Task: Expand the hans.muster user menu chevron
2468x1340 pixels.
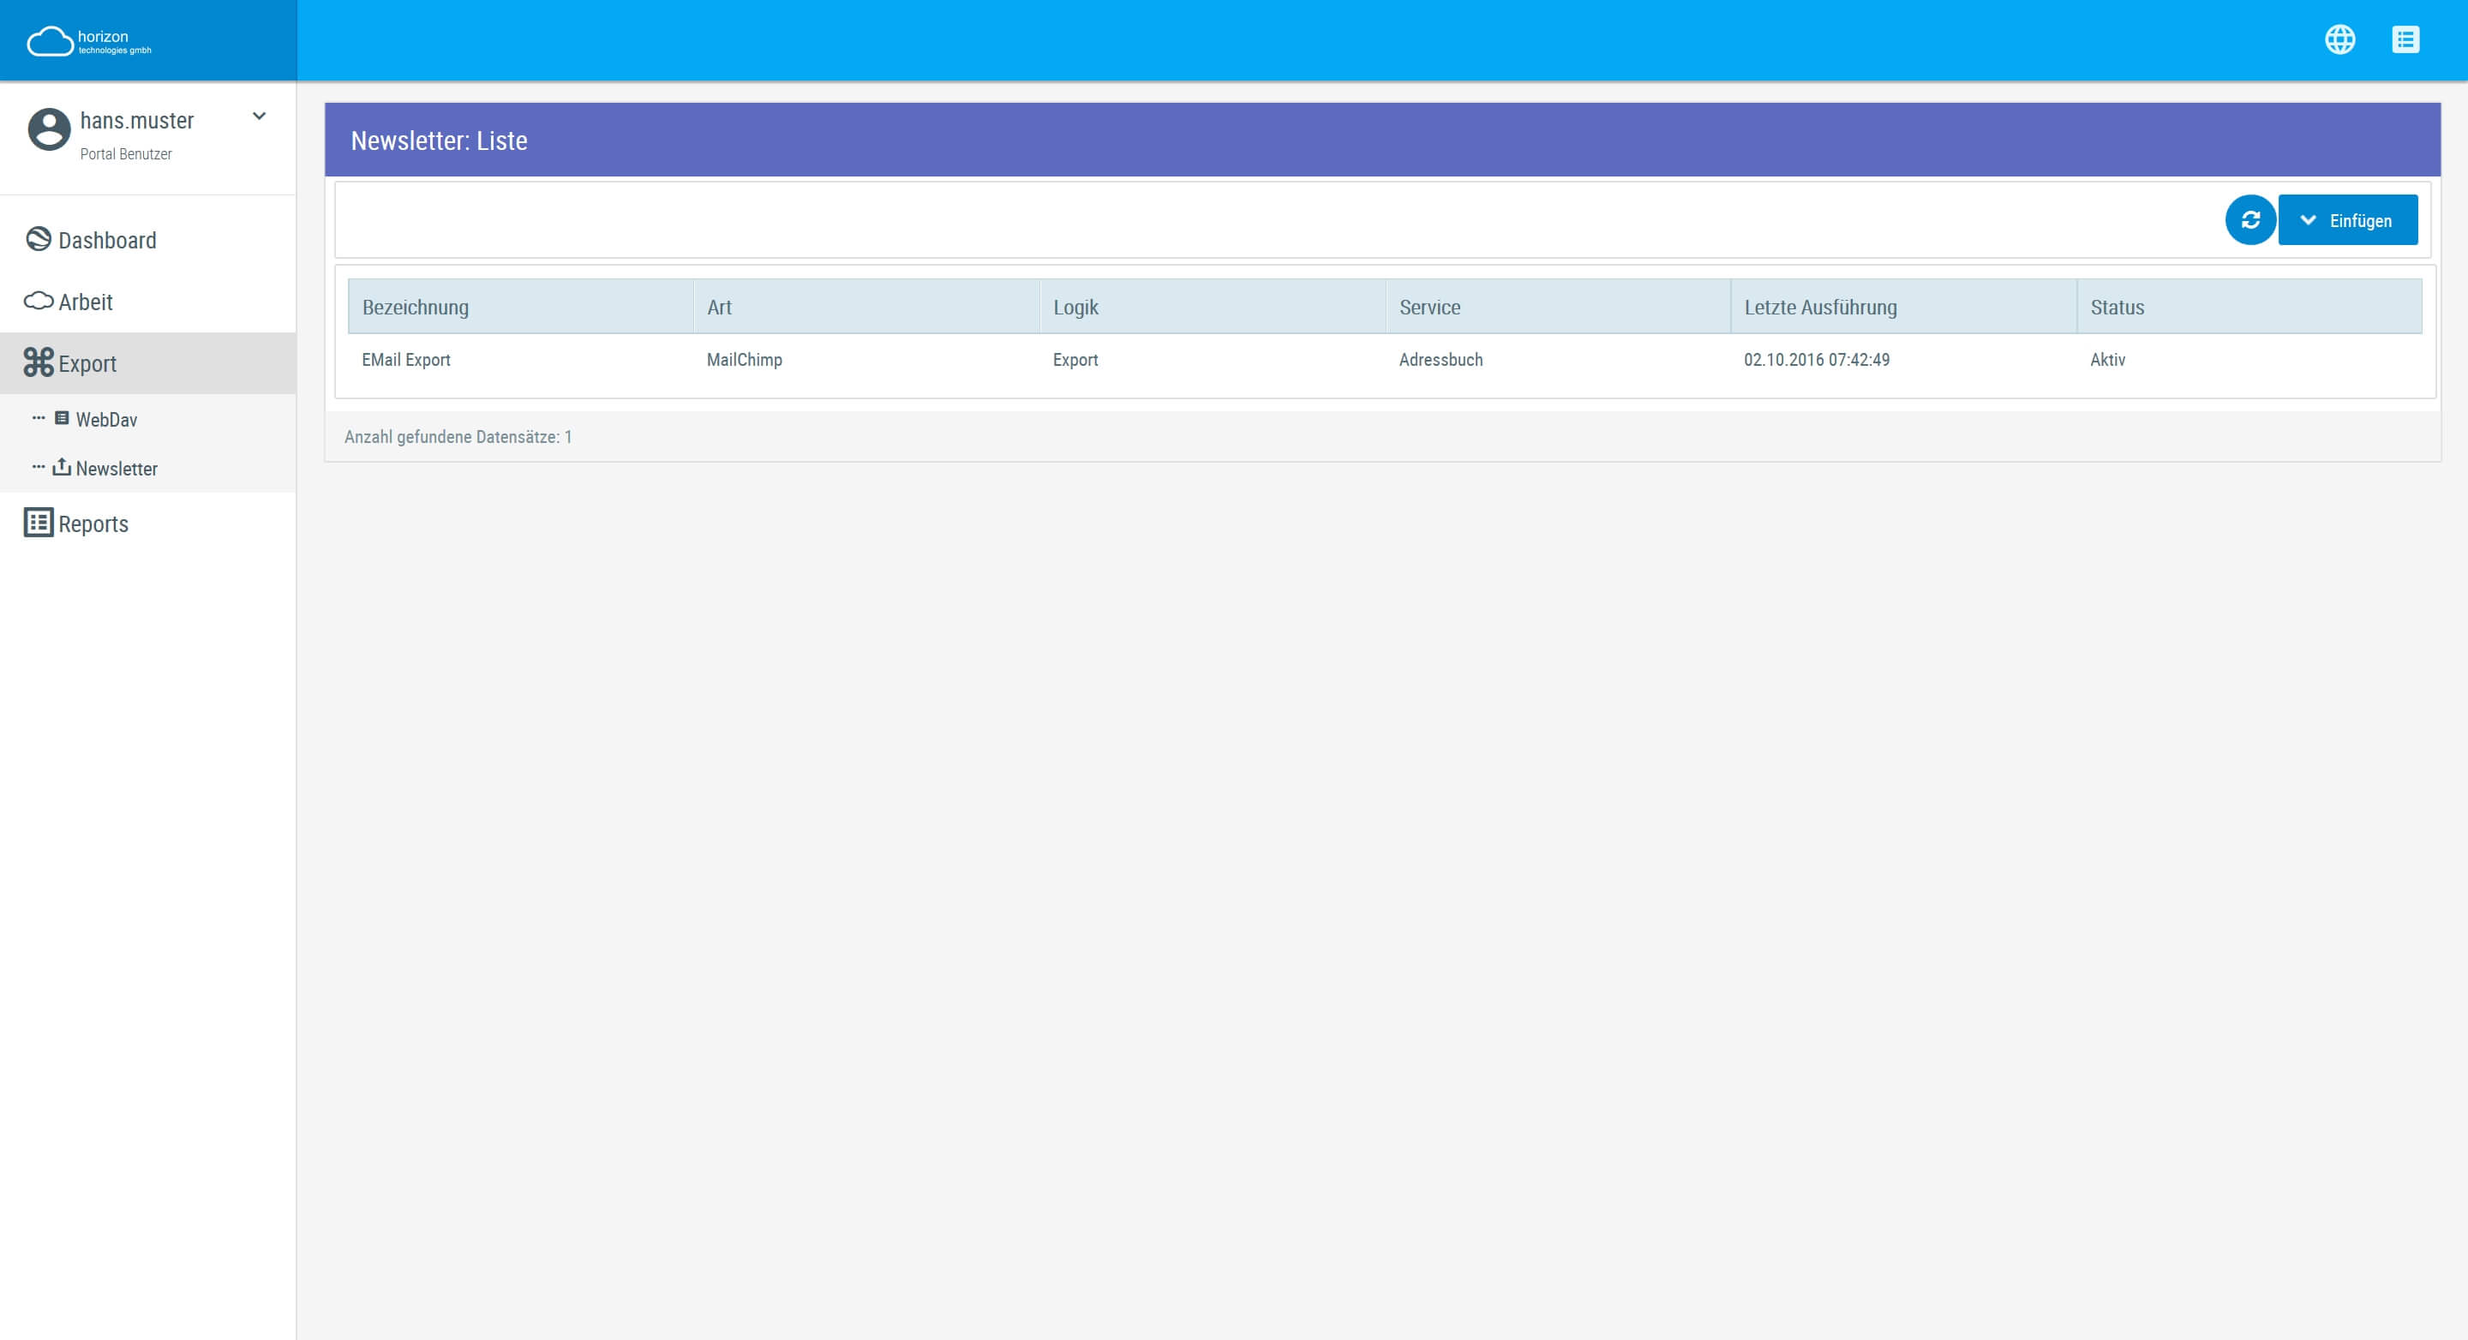Action: (x=258, y=115)
